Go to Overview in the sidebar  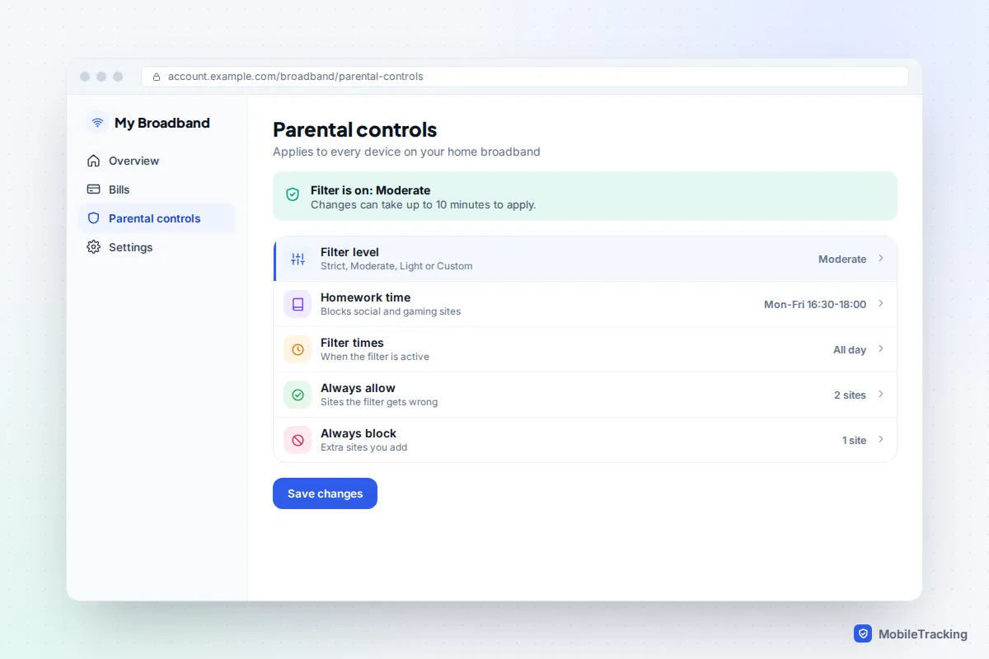tap(157, 161)
